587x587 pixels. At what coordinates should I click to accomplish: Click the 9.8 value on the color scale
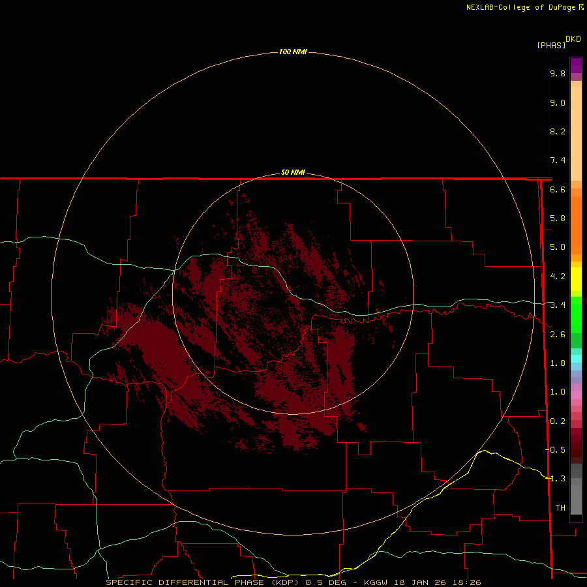[x=558, y=73]
